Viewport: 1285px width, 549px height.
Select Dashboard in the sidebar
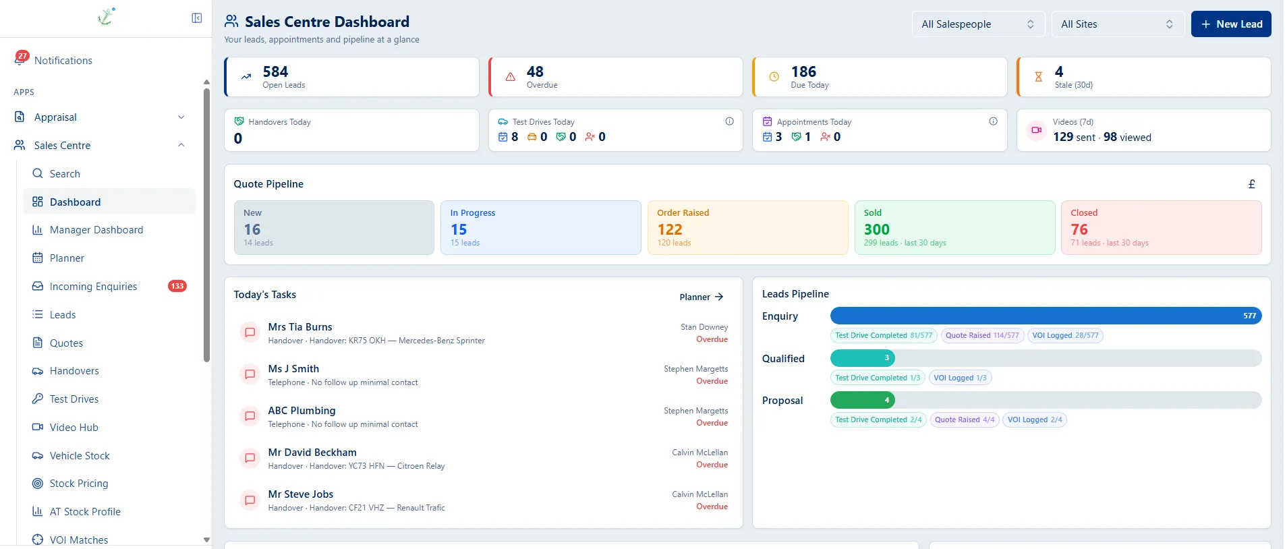(109, 202)
